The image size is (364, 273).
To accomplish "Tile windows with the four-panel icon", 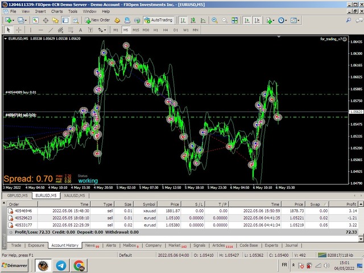I will pyautogui.click(x=235, y=20).
